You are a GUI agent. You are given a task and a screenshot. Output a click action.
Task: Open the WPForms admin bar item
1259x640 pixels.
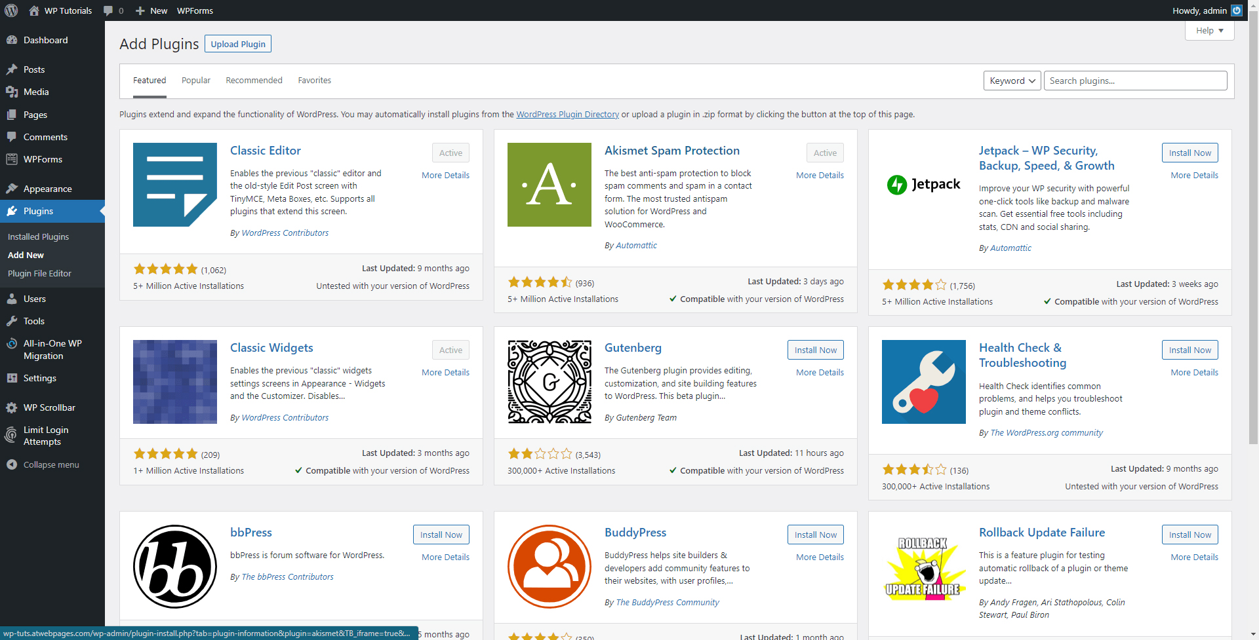[195, 10]
